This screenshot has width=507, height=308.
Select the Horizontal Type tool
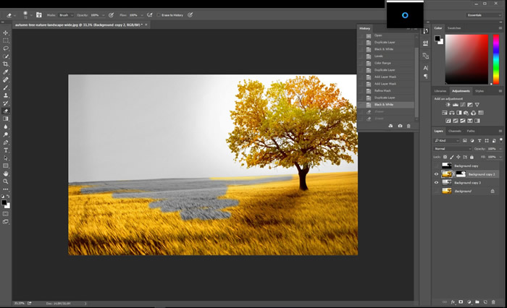point(6,150)
